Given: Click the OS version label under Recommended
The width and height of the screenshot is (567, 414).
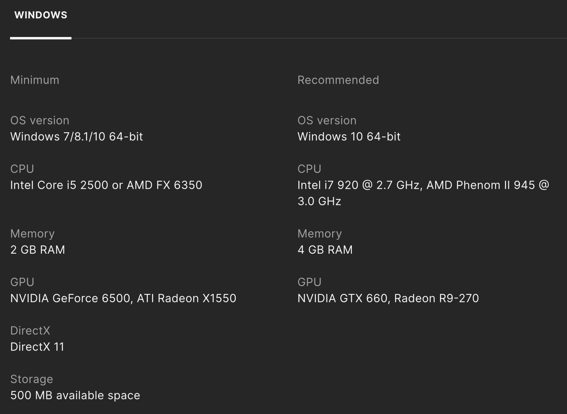Looking at the screenshot, I should coord(327,121).
